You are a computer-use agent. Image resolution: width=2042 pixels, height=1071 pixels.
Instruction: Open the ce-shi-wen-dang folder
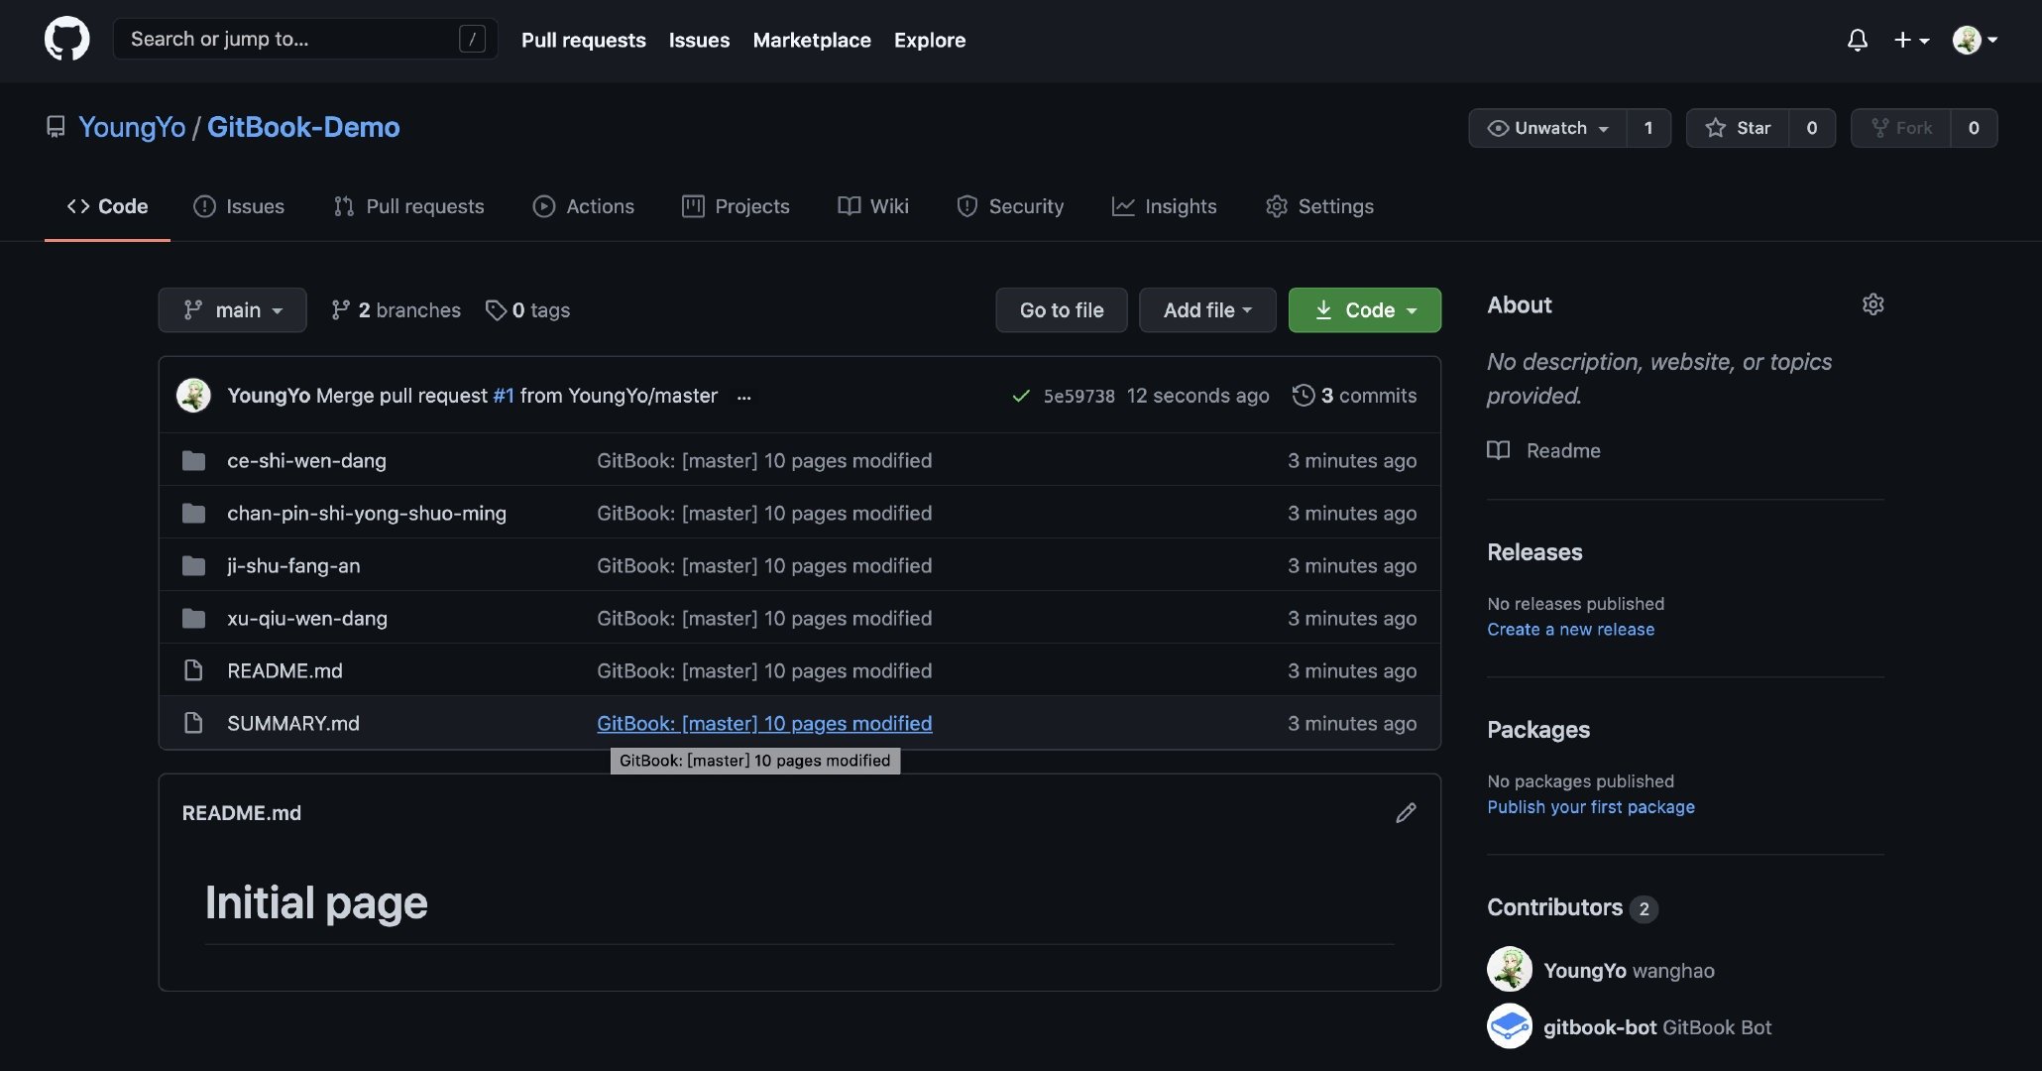tap(306, 460)
